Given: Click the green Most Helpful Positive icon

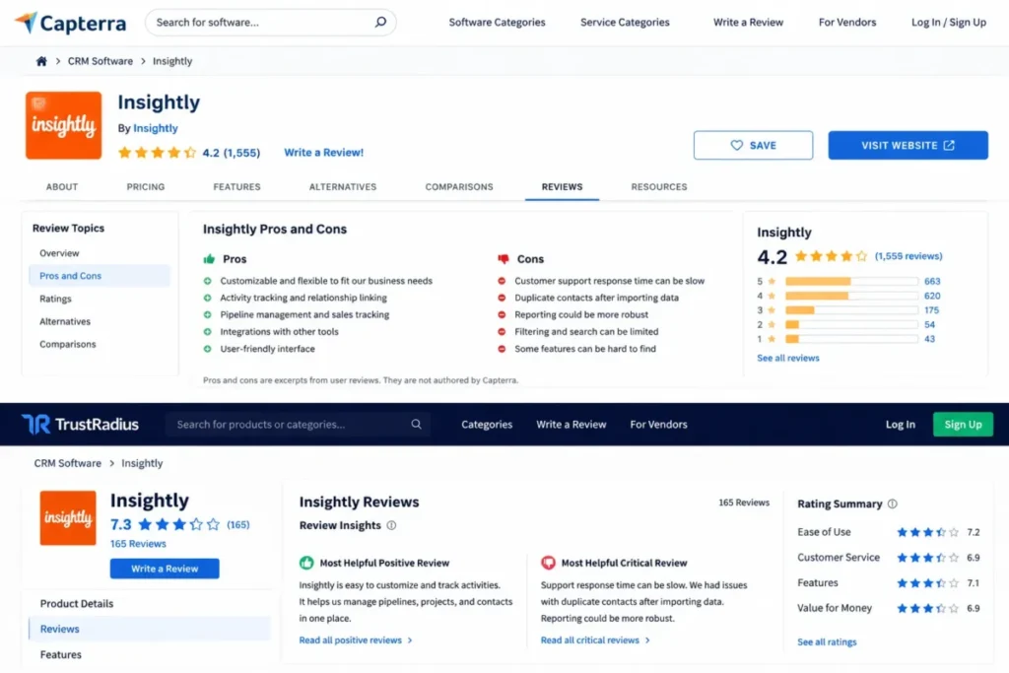Looking at the screenshot, I should [306, 563].
